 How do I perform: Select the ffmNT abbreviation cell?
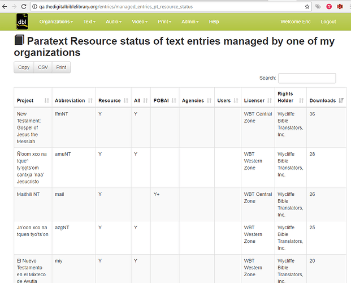pyautogui.click(x=73, y=127)
